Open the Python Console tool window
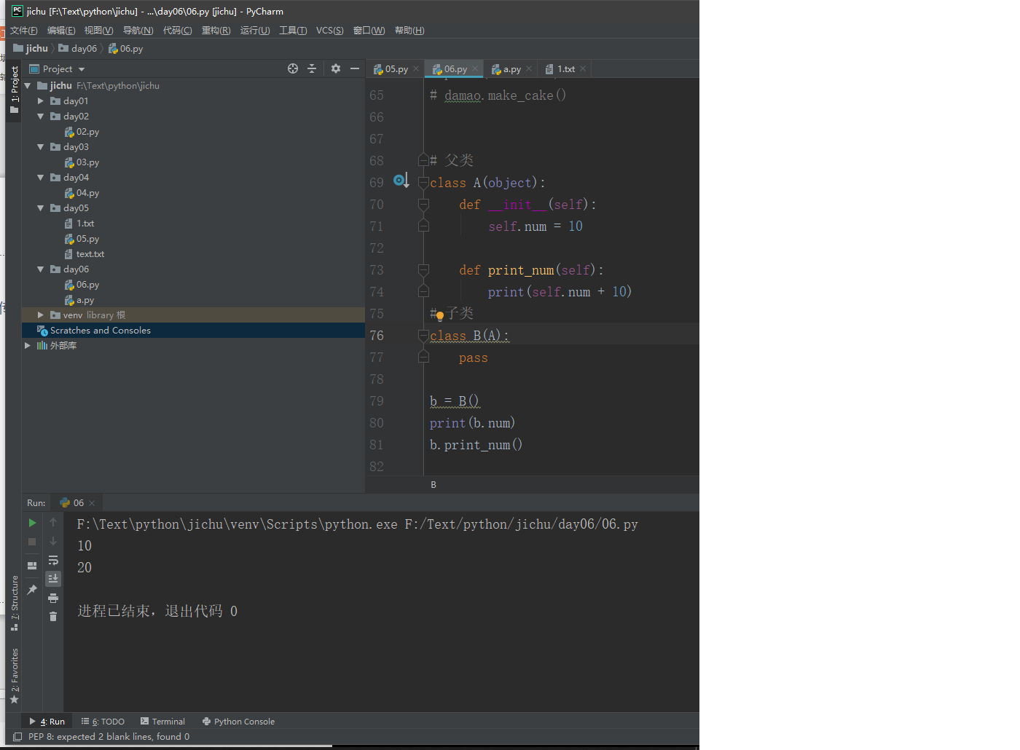1020x750 pixels. tap(239, 722)
